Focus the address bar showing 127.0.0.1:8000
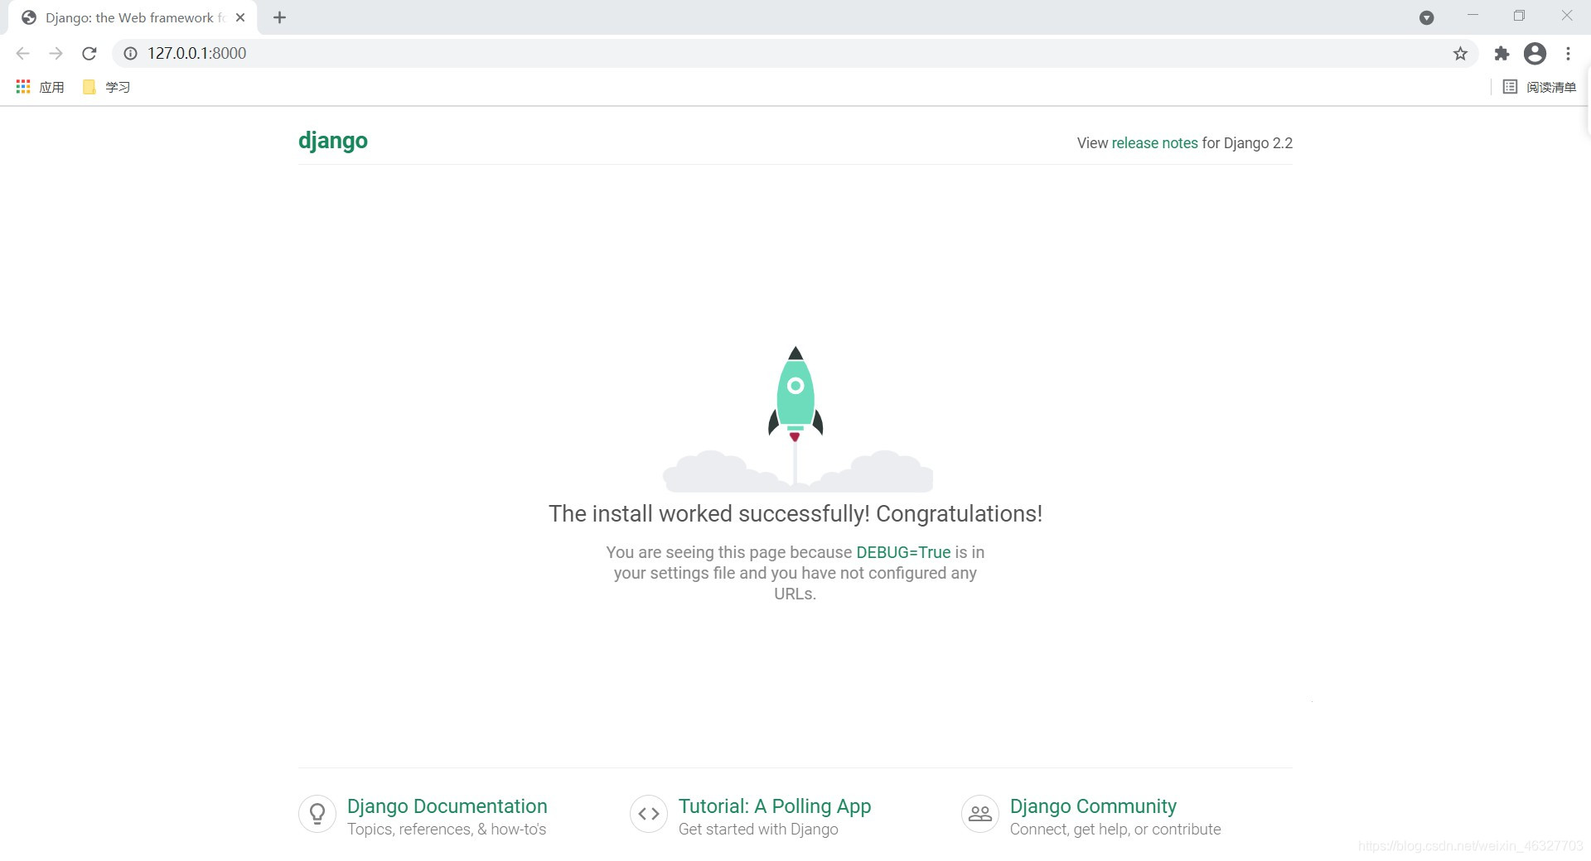The width and height of the screenshot is (1591, 861). 795,54
